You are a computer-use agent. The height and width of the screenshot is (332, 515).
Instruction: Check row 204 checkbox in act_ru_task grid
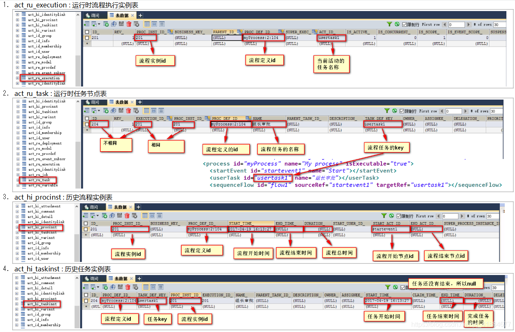click(87, 124)
